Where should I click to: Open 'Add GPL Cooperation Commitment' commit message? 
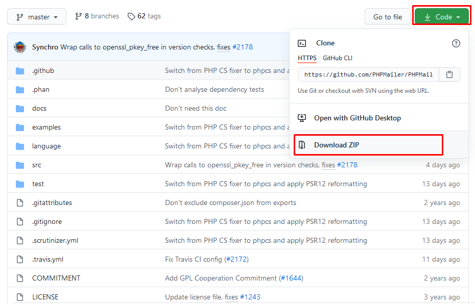point(221,278)
